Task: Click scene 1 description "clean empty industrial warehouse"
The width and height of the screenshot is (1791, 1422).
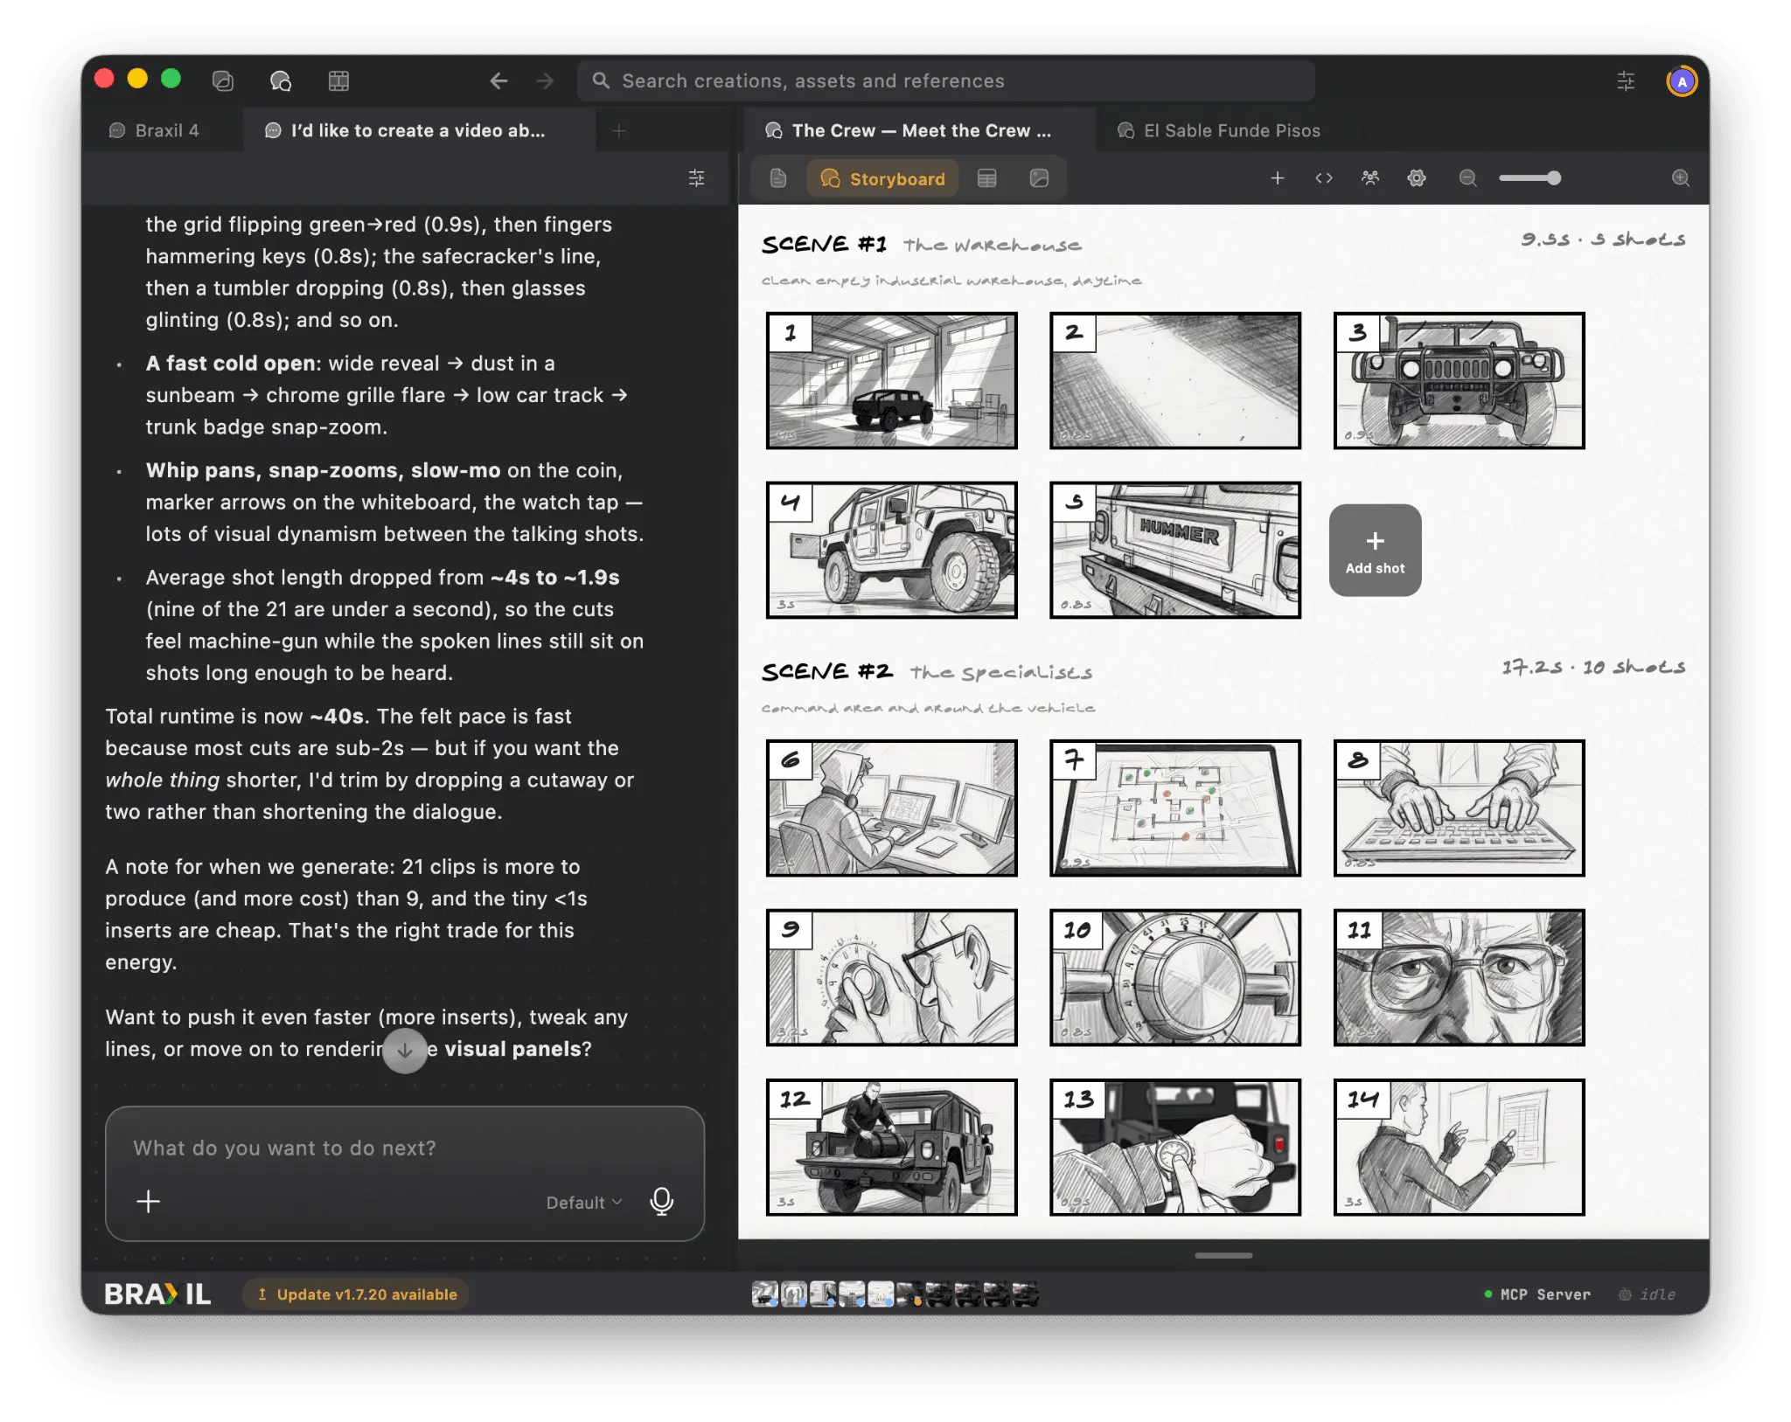Action: (x=951, y=281)
